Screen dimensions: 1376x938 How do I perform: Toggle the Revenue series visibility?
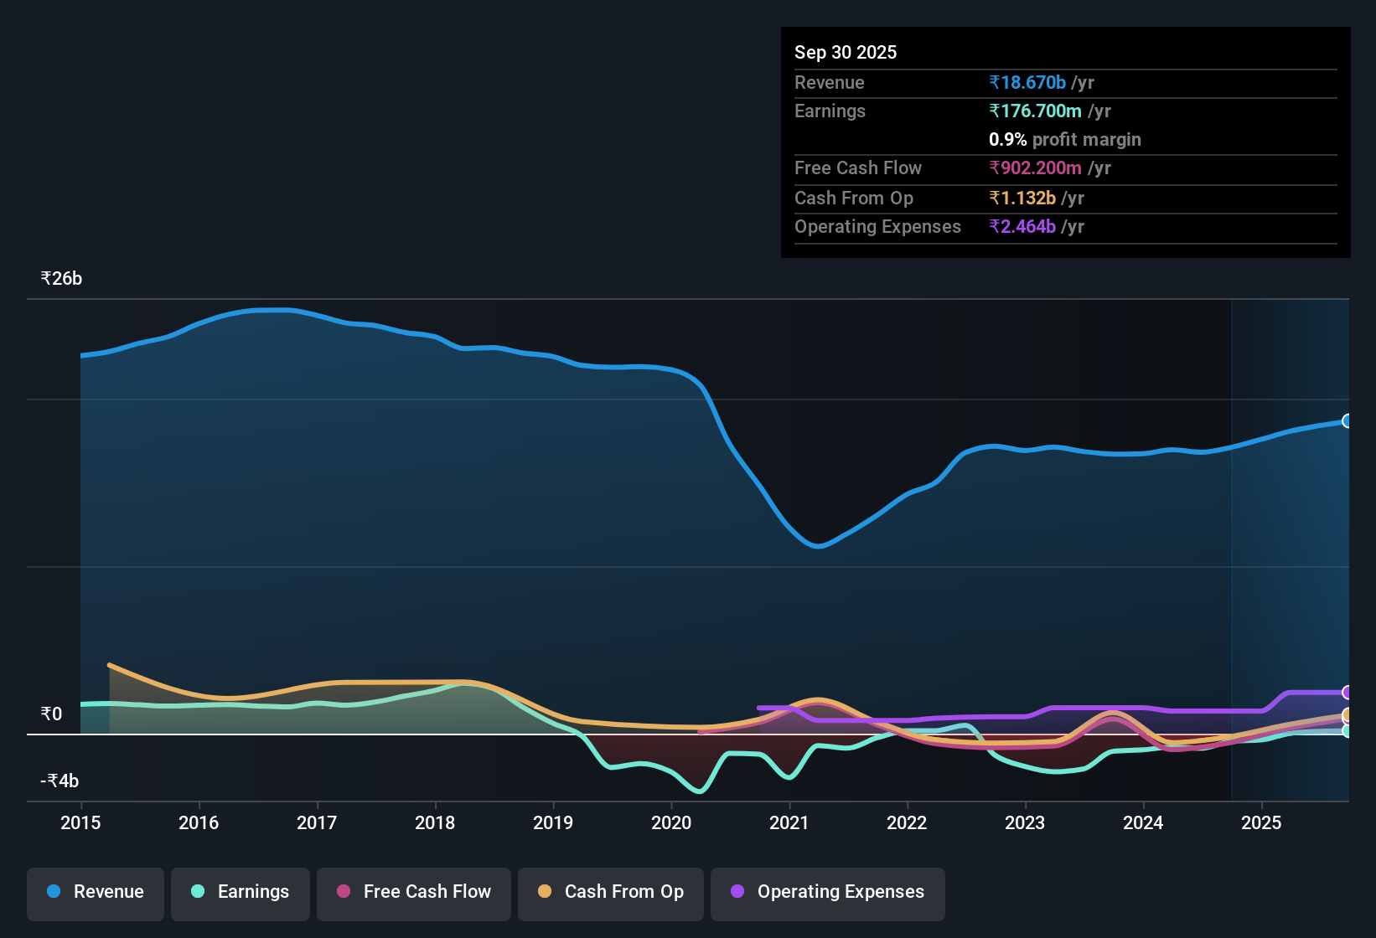[95, 894]
